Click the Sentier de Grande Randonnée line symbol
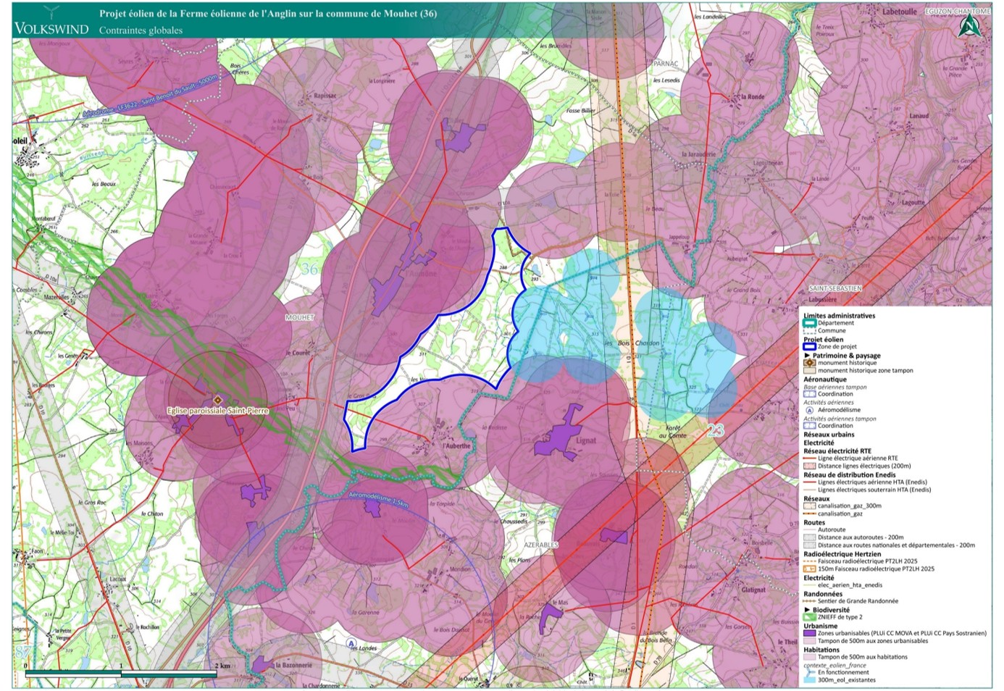 point(809,601)
